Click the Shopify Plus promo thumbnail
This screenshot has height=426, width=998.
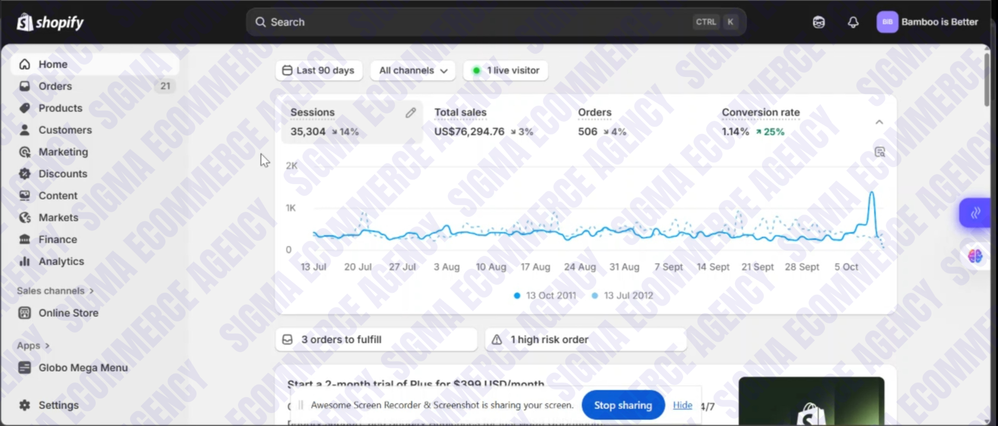[811, 401]
